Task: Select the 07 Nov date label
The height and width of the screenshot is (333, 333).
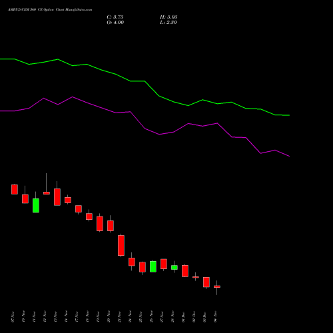Action: click(13, 316)
